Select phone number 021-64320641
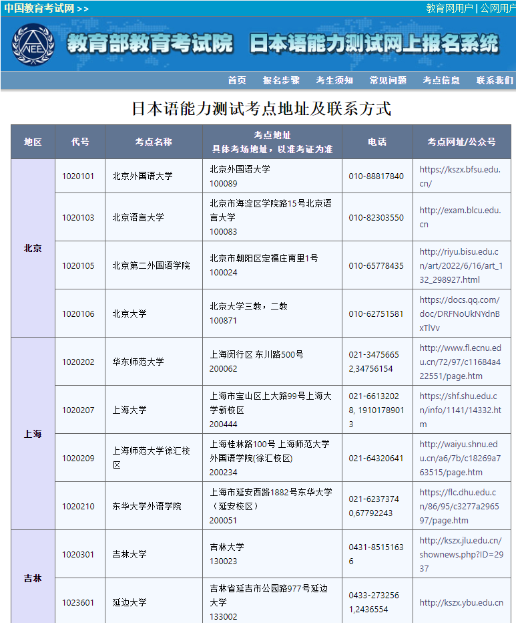Image resolution: width=516 pixels, height=623 pixels. 376,458
